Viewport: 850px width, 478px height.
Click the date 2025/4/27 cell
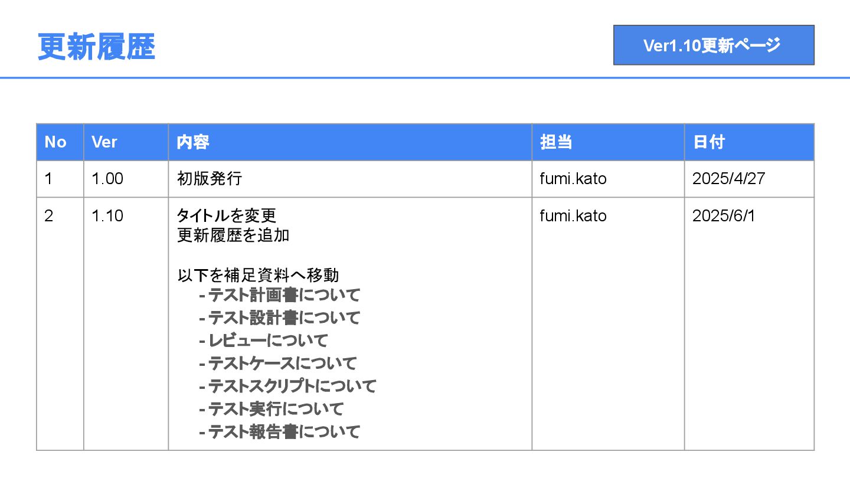tap(728, 179)
